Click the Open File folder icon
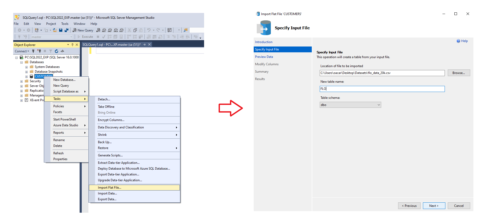Viewport: 490px width, 223px height. [x=55, y=30]
